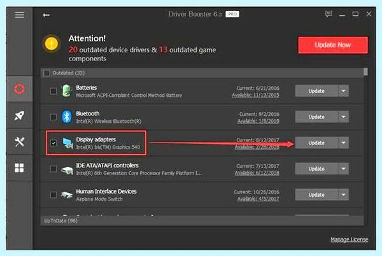Open IDE ATA/ATAPI available date 6/12/2018 link
Screen dimensions: 382x256
257,173
